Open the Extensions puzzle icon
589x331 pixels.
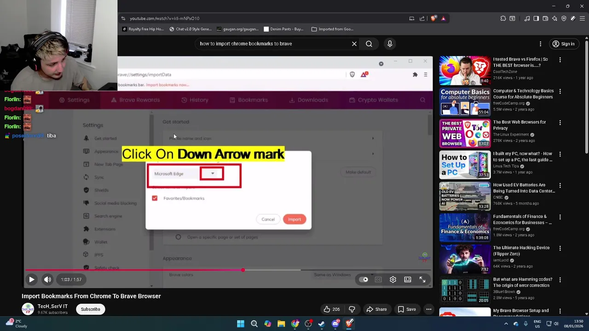503,18
